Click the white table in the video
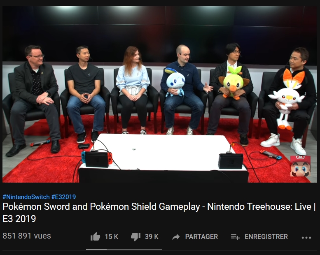This screenshot has height=255, width=320. coord(163,153)
